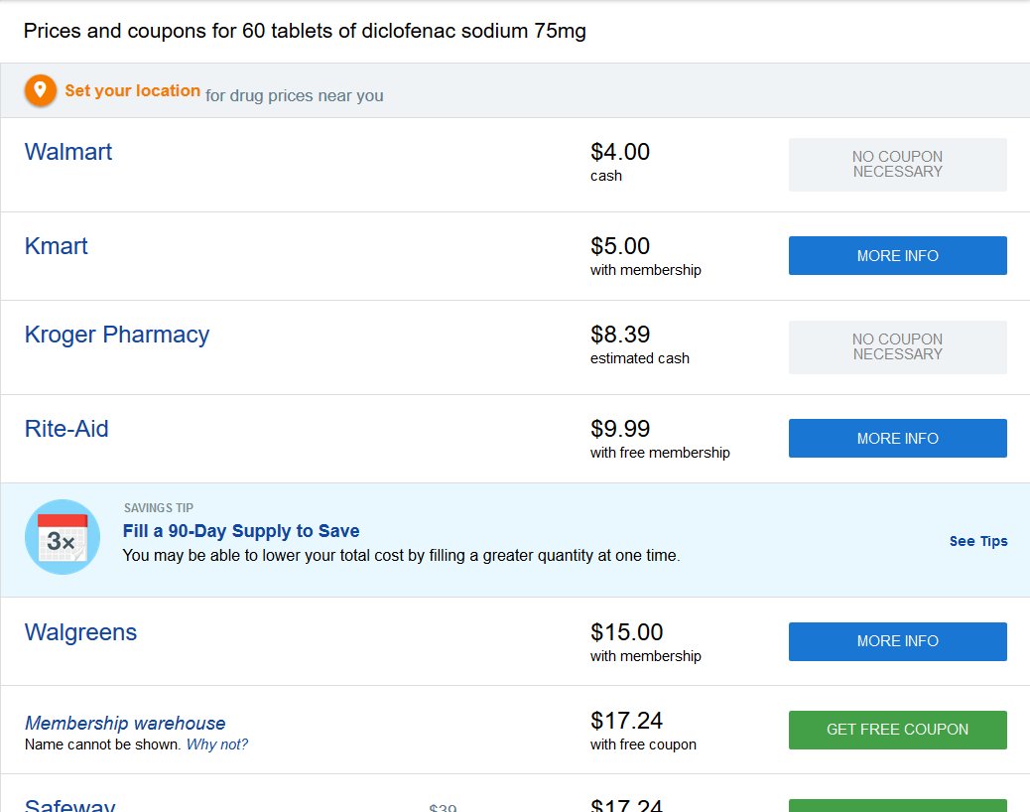Screen dimensions: 1030x812
Task: Click Kroger's No Coupon Necessary box
Action: point(897,346)
